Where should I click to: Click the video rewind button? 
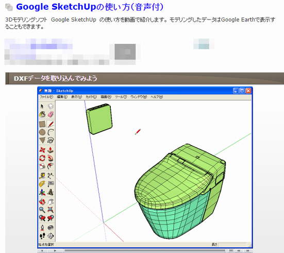[x=239, y=250]
